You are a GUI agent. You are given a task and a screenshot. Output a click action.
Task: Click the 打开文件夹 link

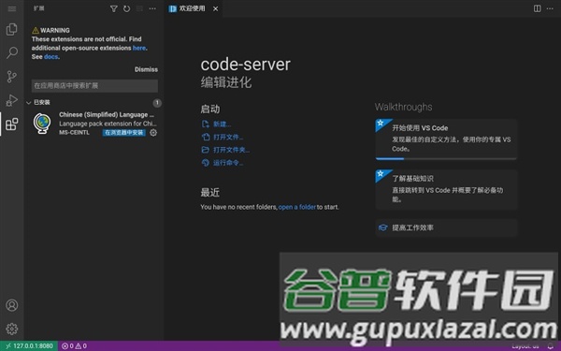point(231,150)
